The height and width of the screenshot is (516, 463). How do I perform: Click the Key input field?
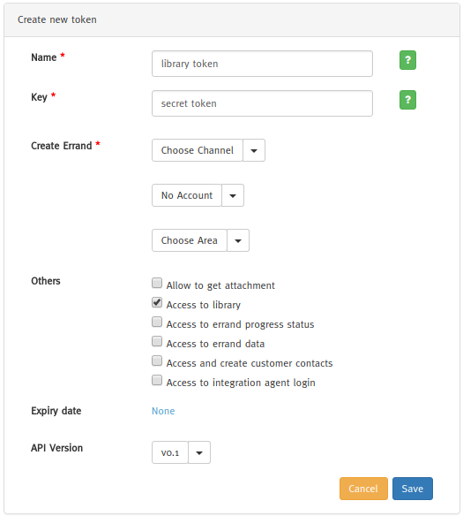pyautogui.click(x=262, y=103)
